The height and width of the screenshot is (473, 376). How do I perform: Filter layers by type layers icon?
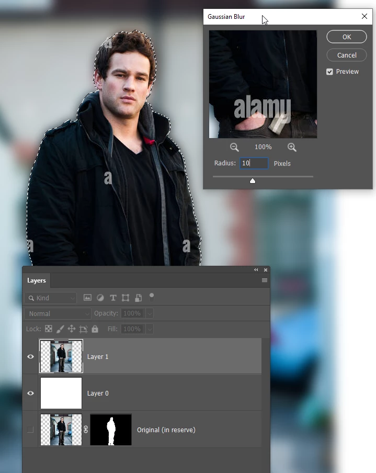point(113,298)
